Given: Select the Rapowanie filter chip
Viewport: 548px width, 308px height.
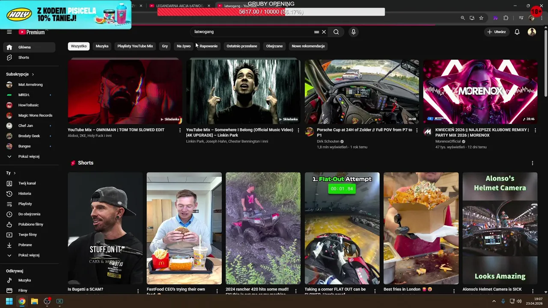Looking at the screenshot, I should [208, 46].
